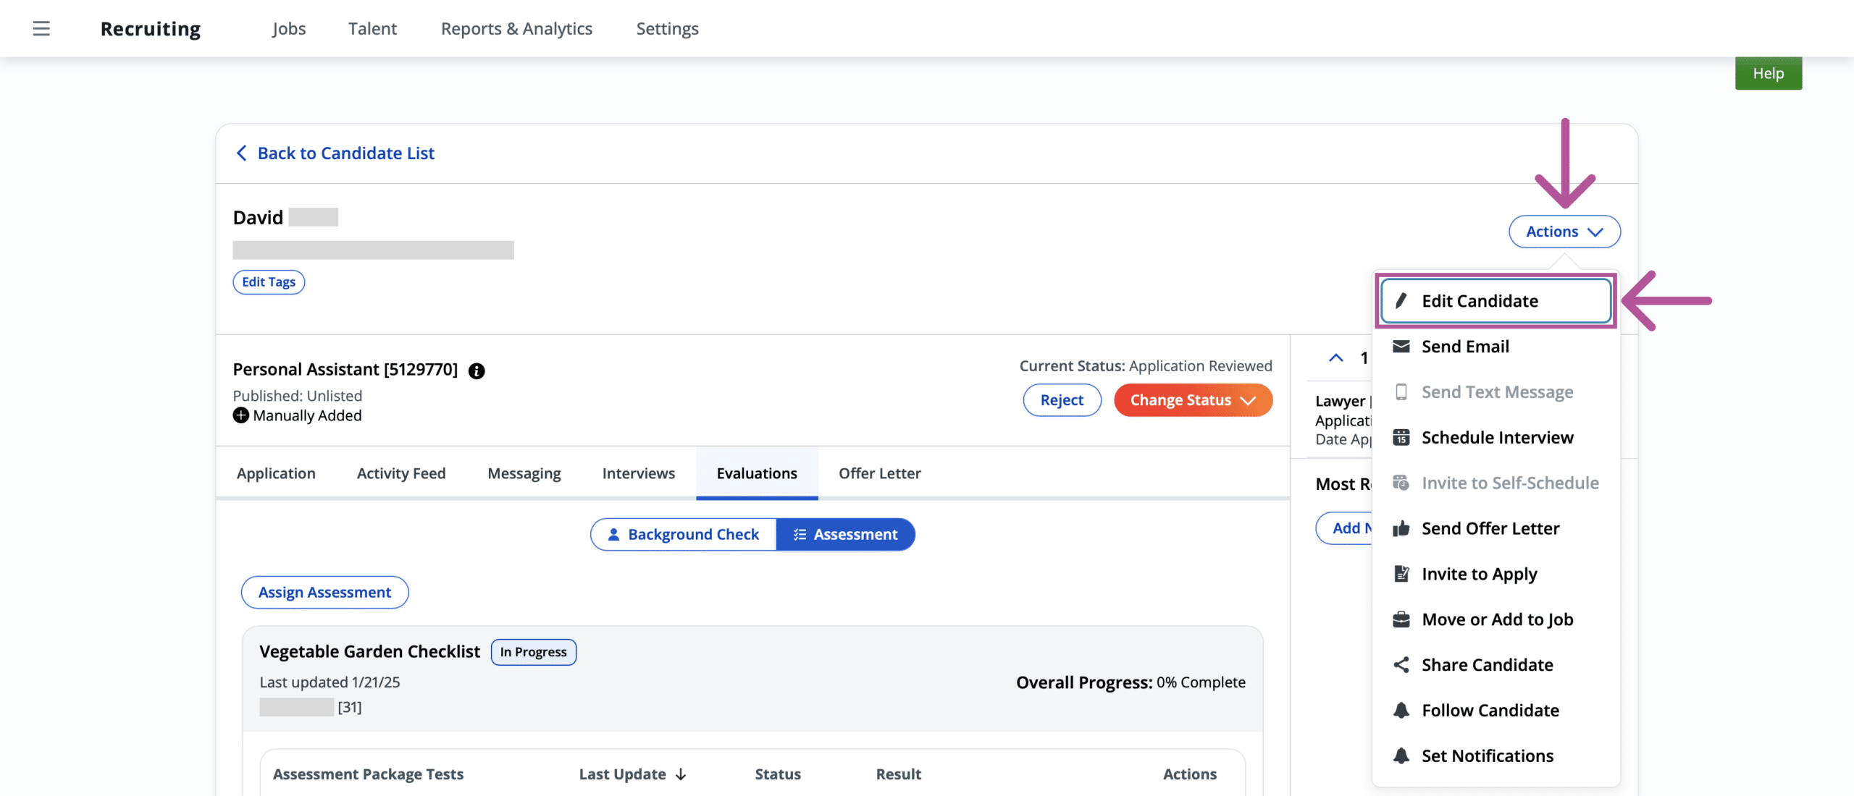1854x796 pixels.
Task: Collapse the side panel using up chevron
Action: click(1336, 358)
